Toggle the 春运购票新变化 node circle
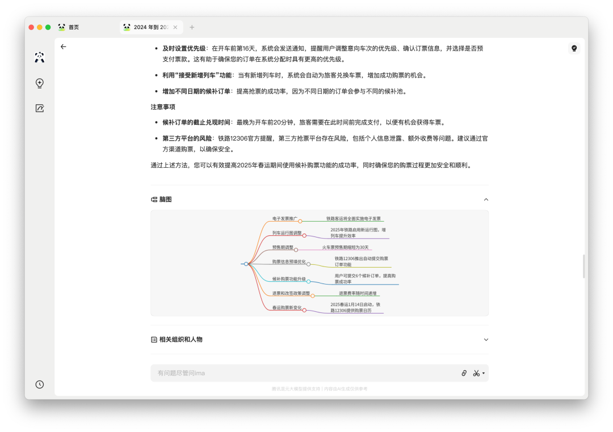The image size is (613, 432). click(304, 311)
